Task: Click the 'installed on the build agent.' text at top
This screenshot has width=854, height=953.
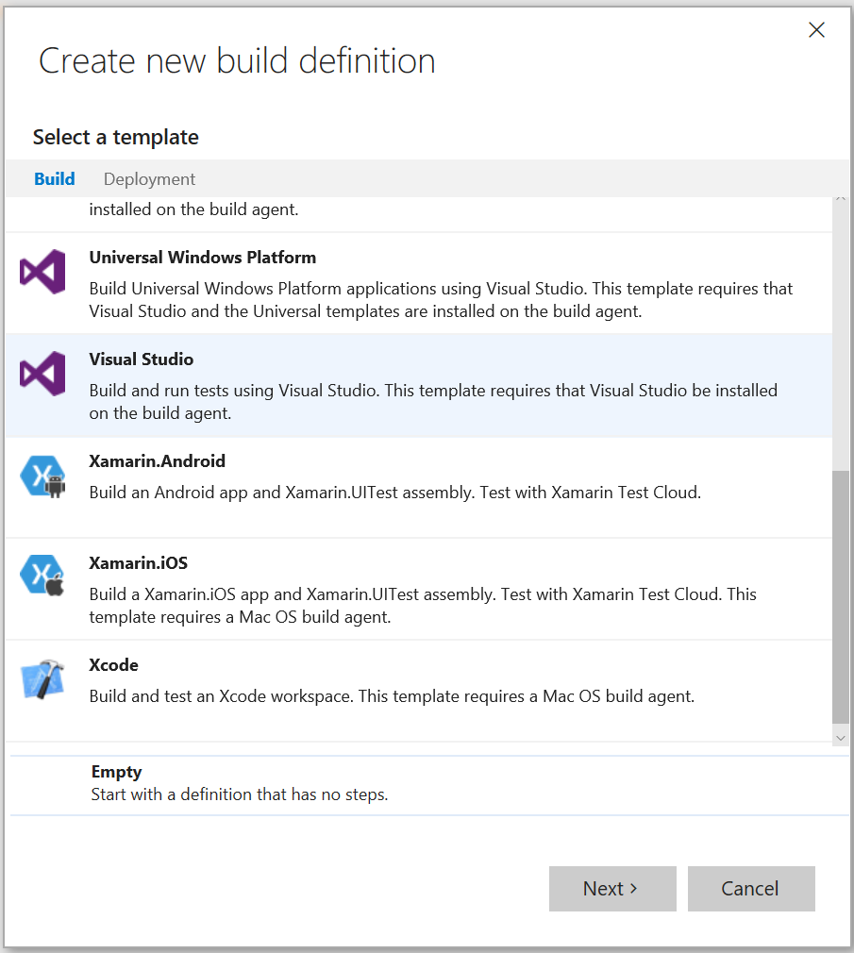Action: (193, 209)
